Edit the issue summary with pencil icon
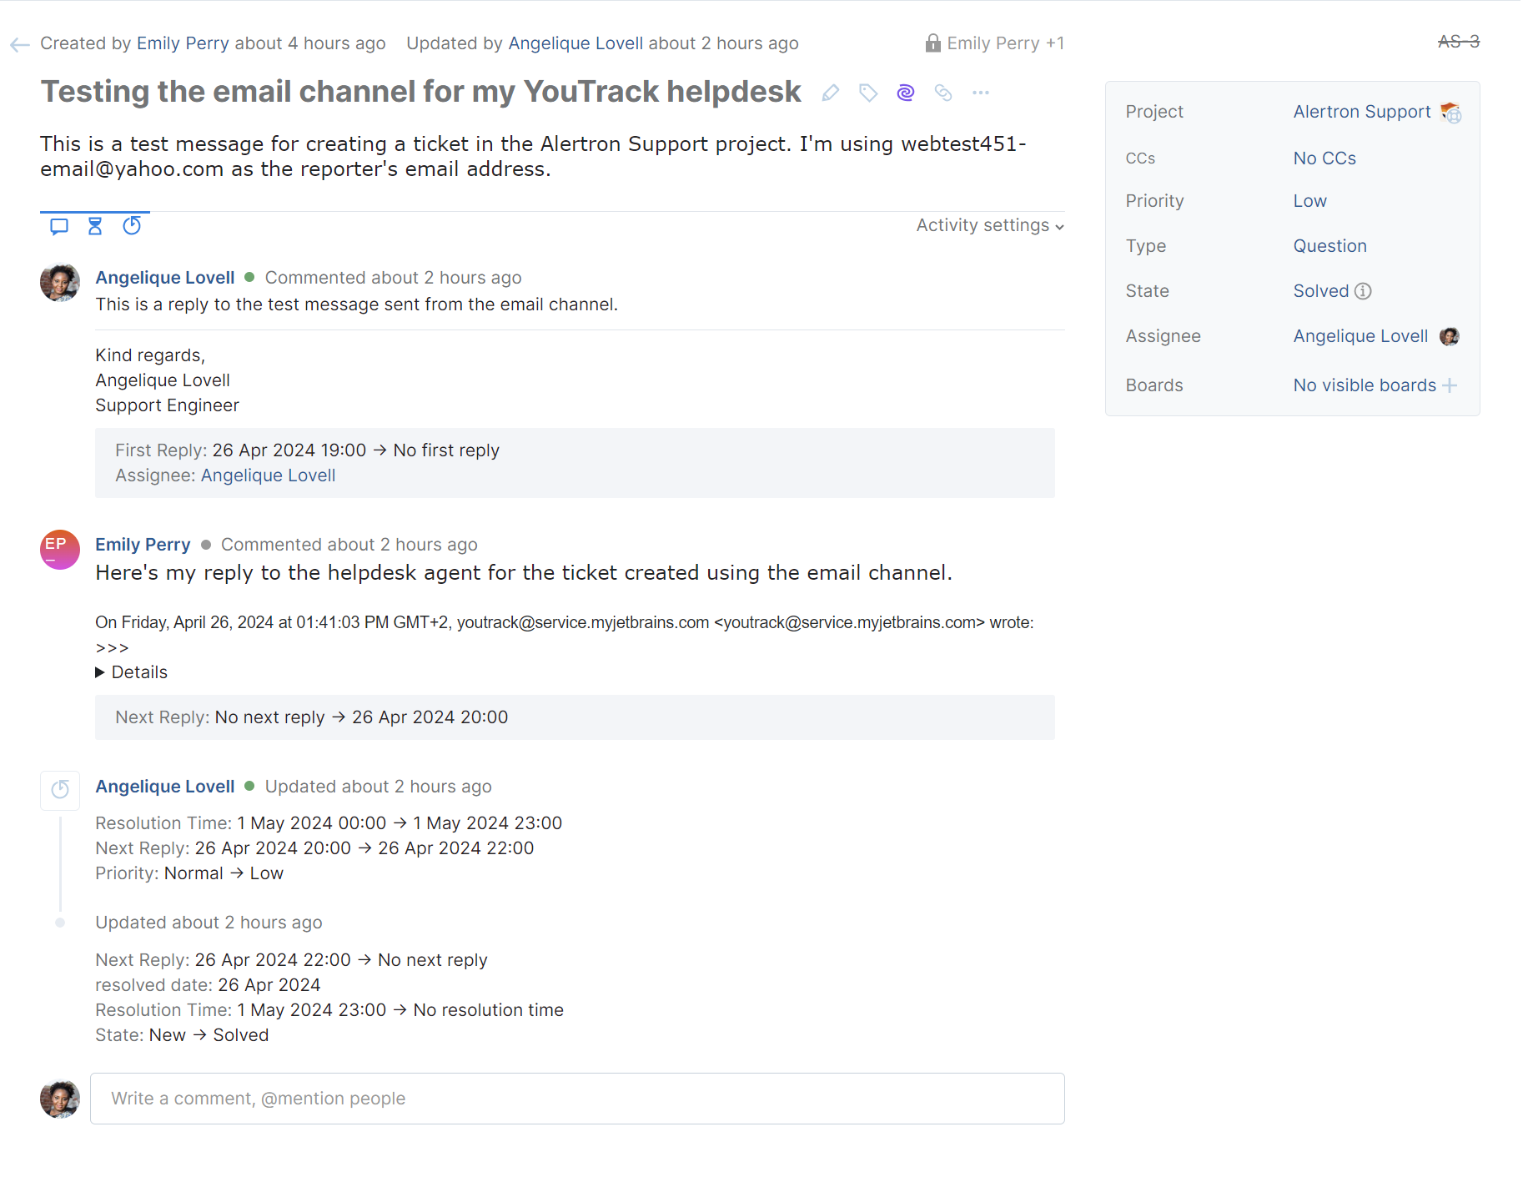 831,93
